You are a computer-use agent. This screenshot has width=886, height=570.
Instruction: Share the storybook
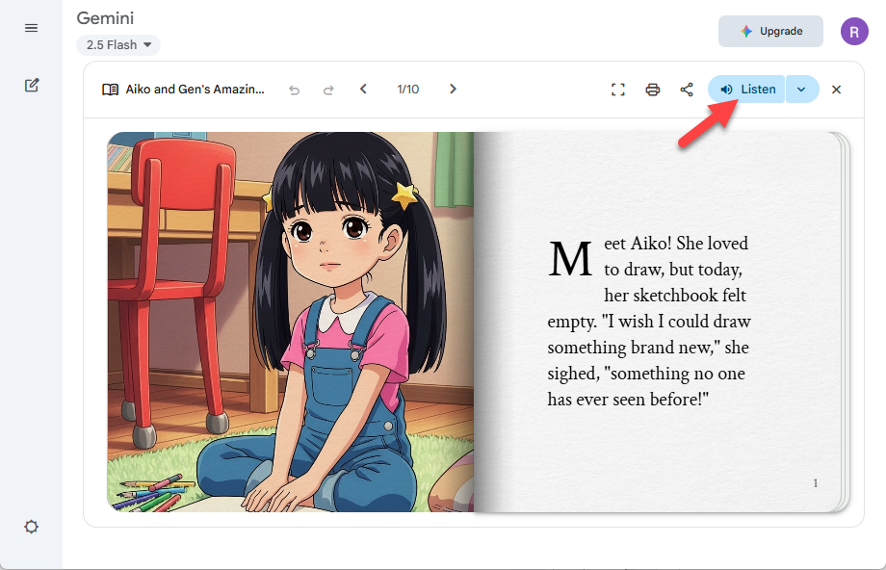[x=687, y=90]
